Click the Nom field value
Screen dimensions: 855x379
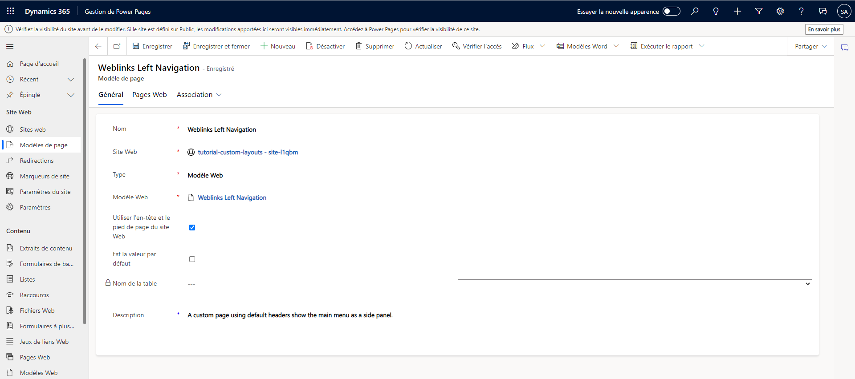pos(222,129)
